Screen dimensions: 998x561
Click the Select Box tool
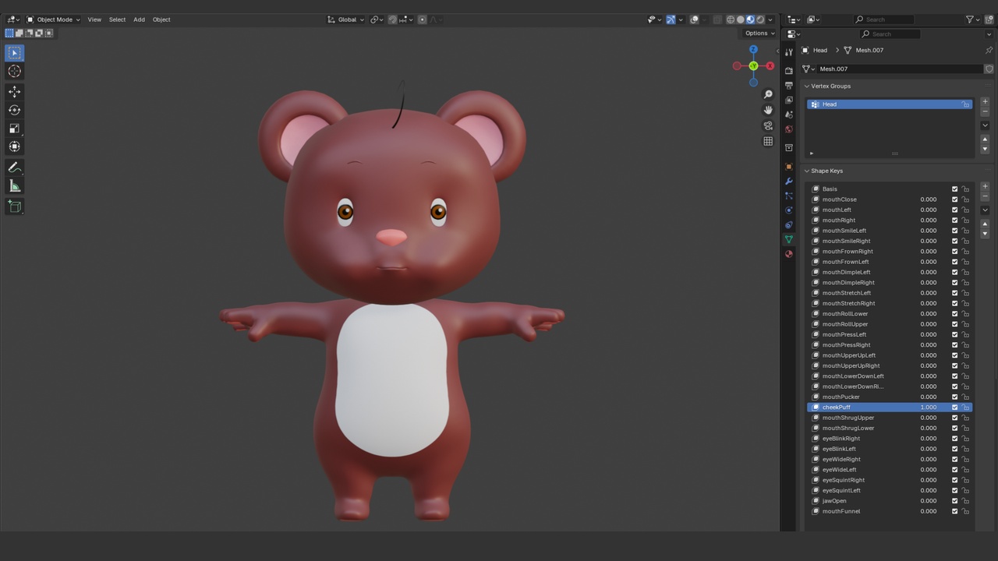(x=15, y=53)
